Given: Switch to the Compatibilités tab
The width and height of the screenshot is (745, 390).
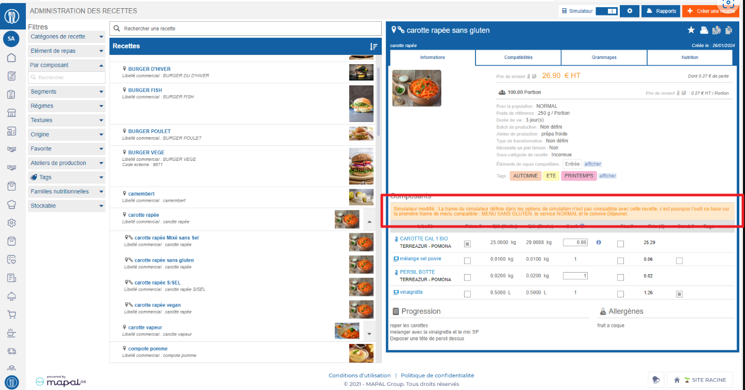Looking at the screenshot, I should tap(518, 57).
